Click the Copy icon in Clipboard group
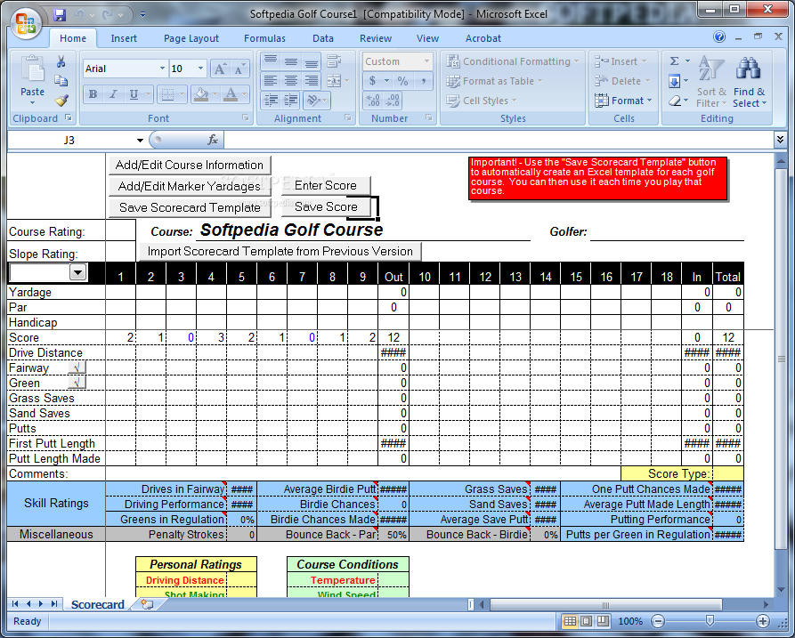Screen dimensions: 795x638 click(61, 81)
